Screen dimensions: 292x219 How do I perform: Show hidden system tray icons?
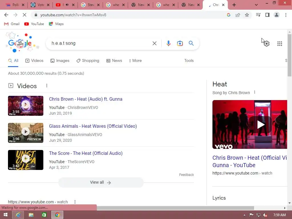[x=244, y=215]
